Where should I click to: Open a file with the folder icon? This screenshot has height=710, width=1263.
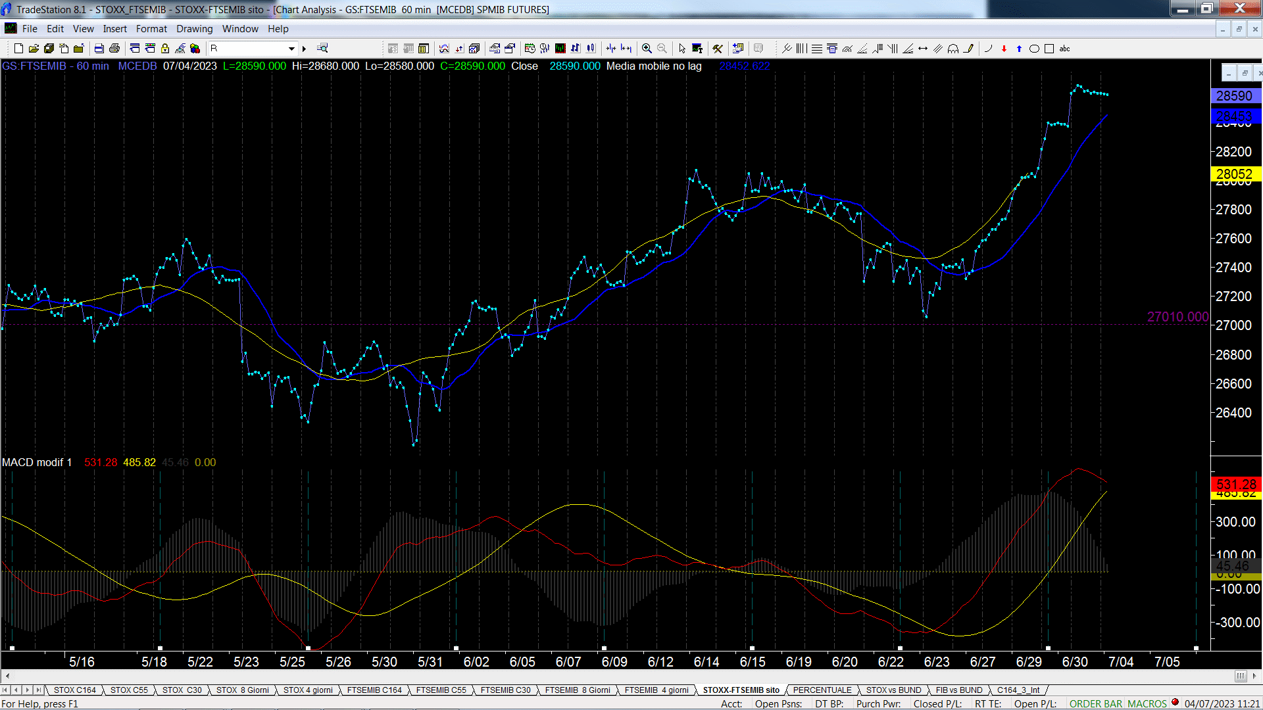click(34, 49)
